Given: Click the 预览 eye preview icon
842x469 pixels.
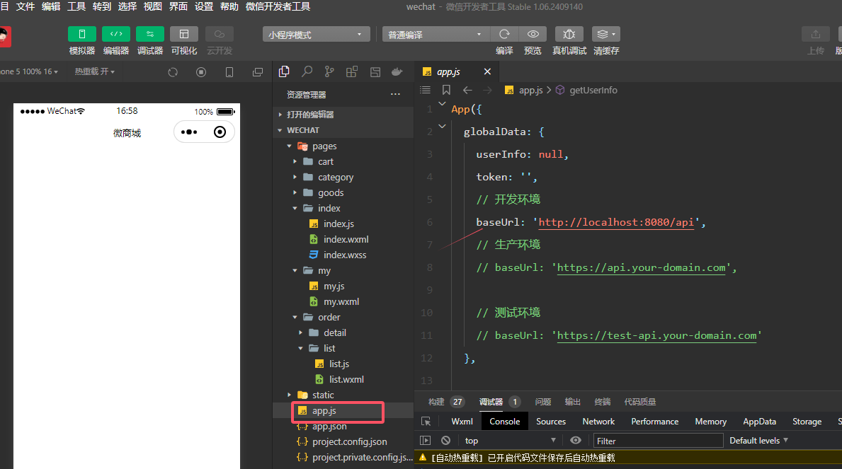Looking at the screenshot, I should [533, 34].
